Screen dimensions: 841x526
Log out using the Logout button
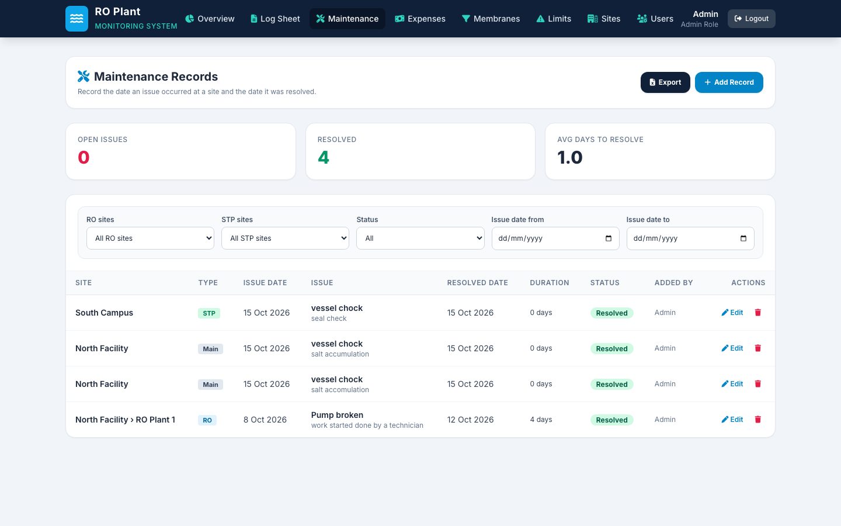(751, 19)
